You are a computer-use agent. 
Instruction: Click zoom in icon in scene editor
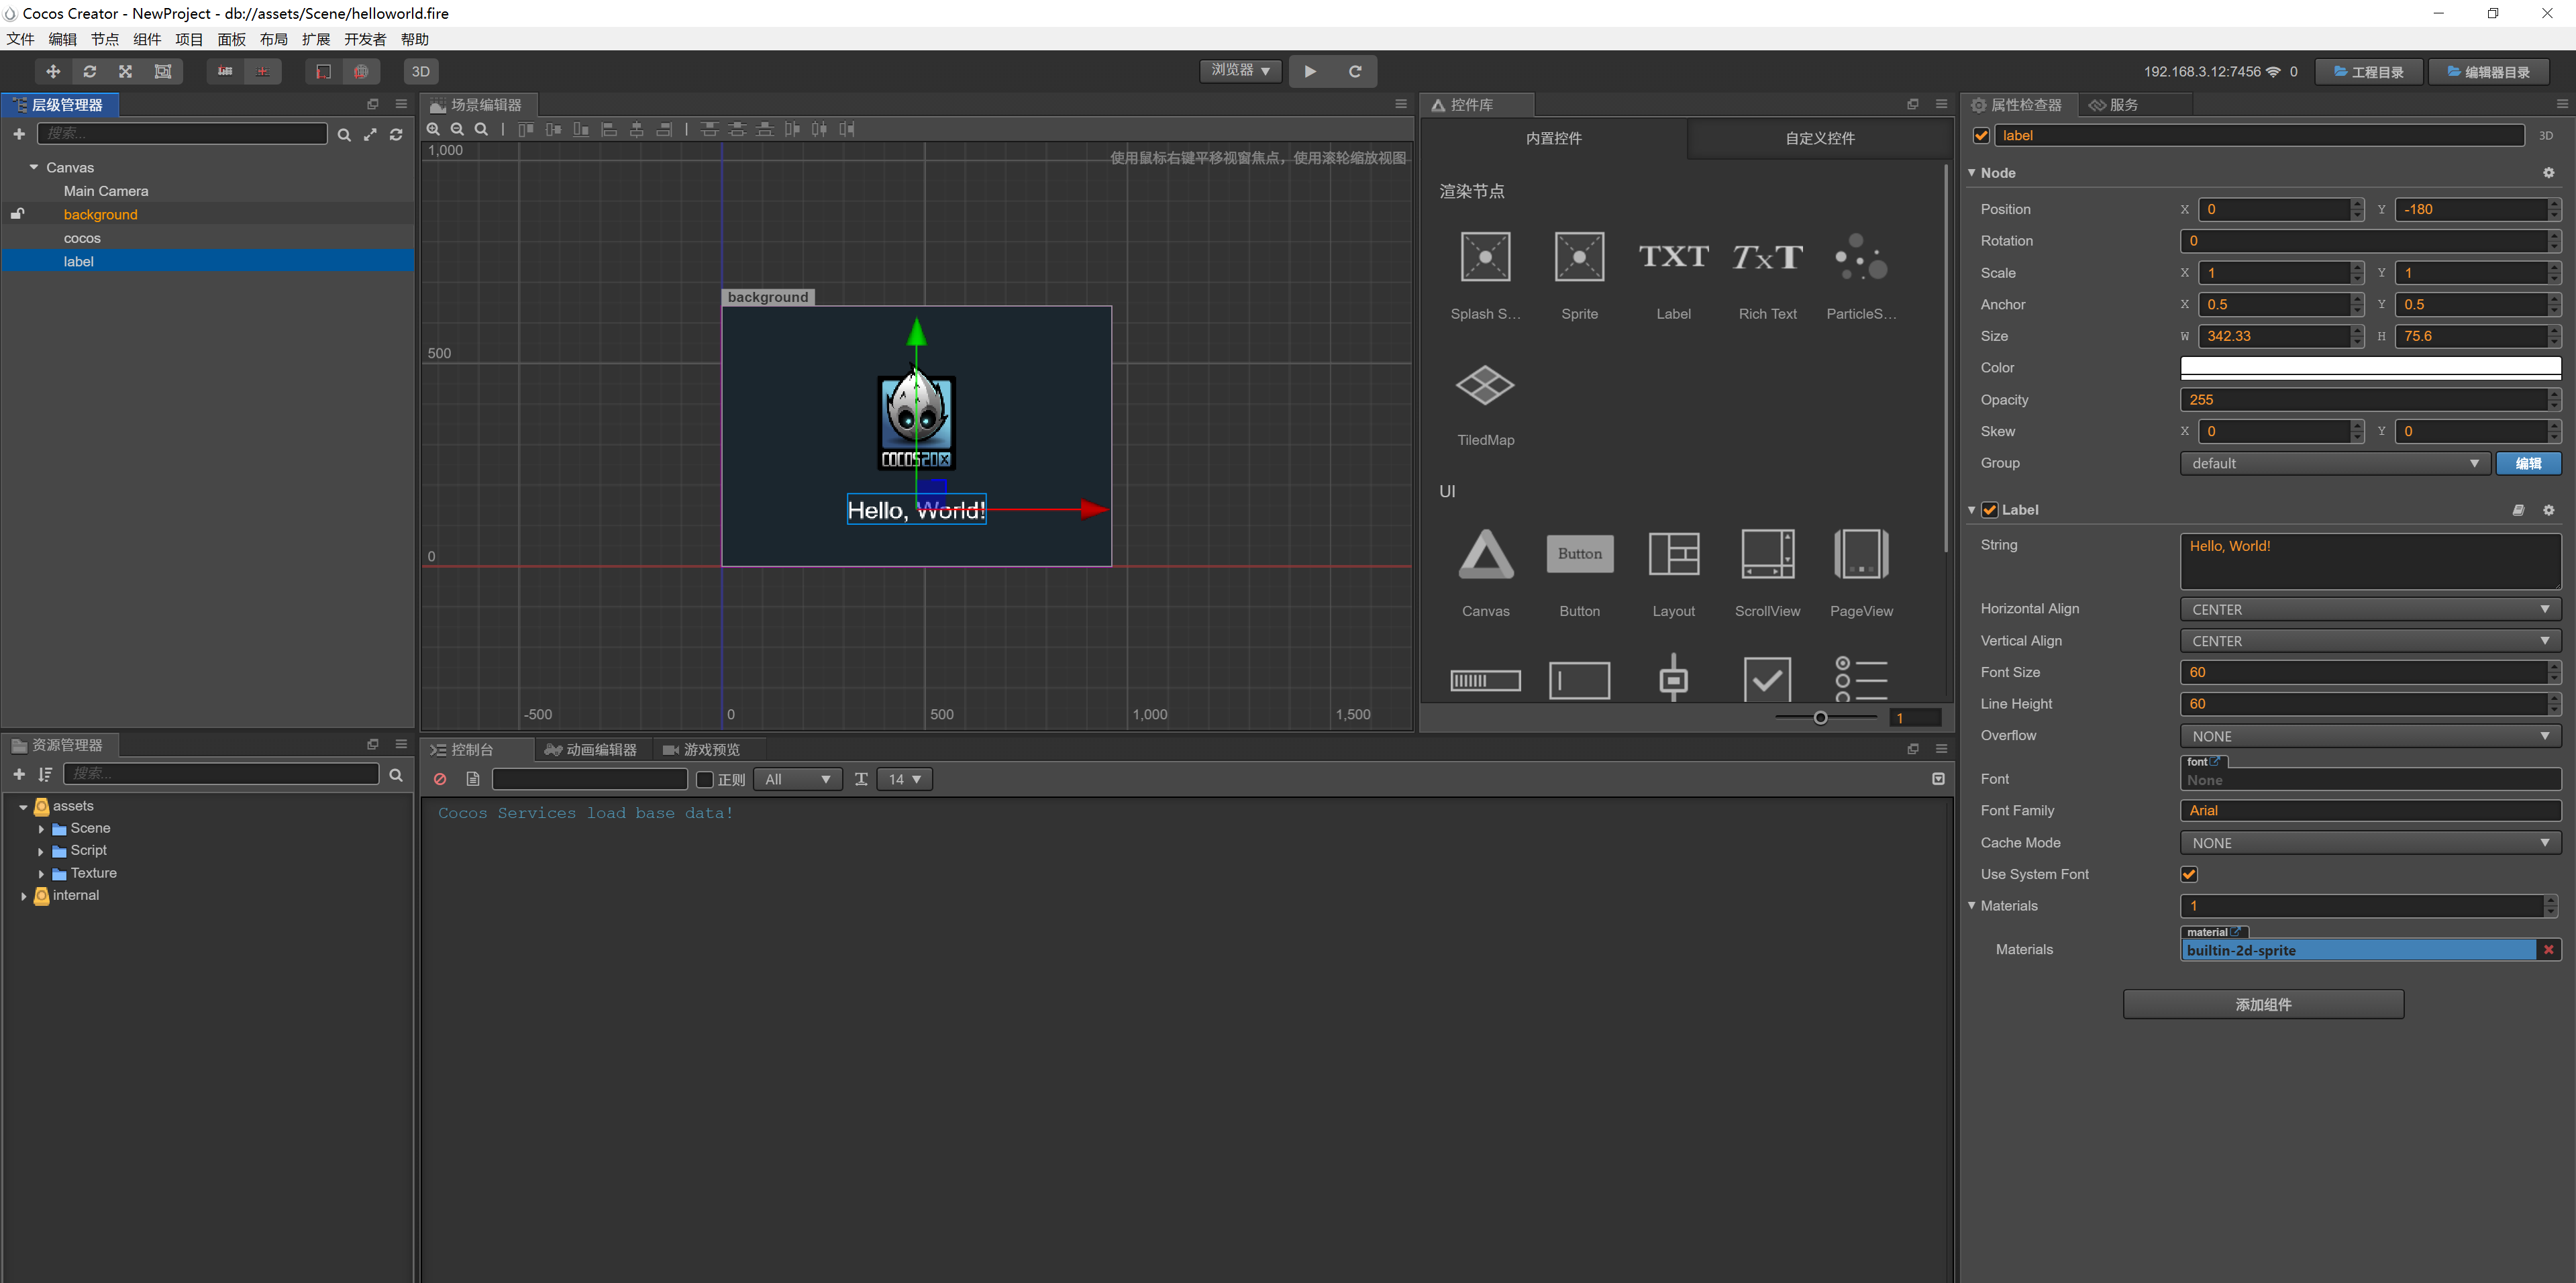[x=433, y=129]
